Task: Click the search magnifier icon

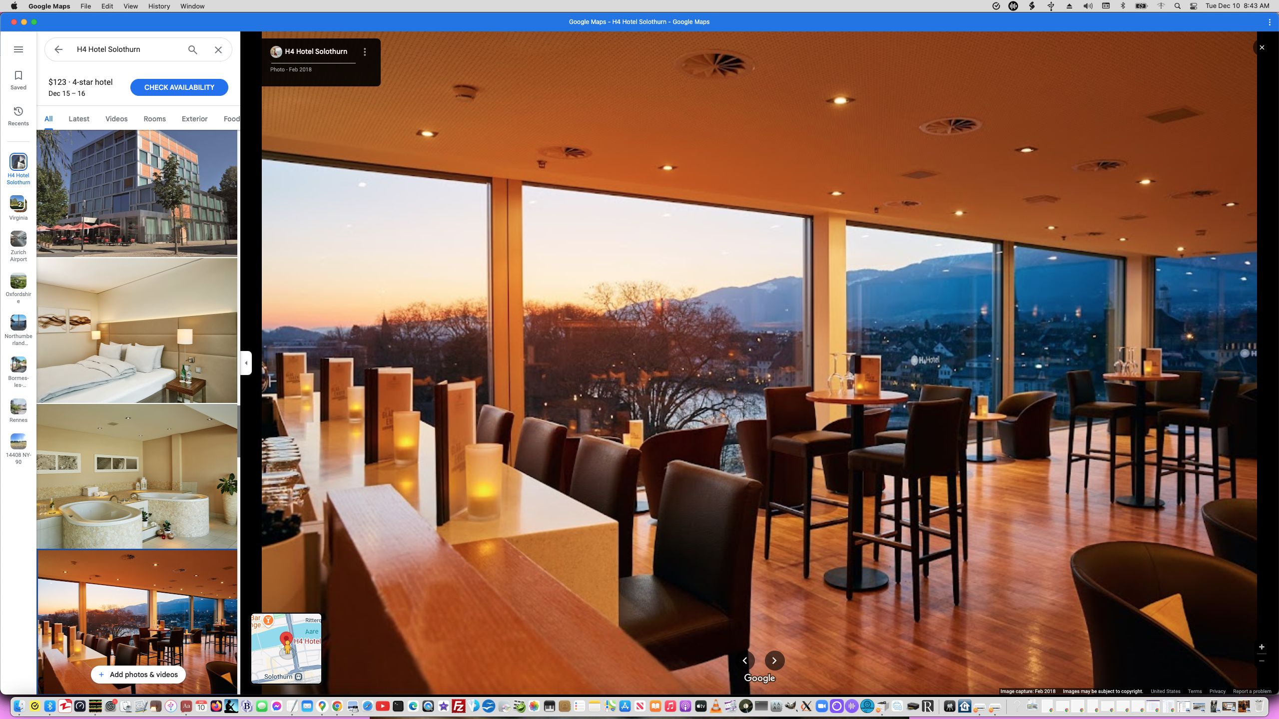Action: coord(192,49)
